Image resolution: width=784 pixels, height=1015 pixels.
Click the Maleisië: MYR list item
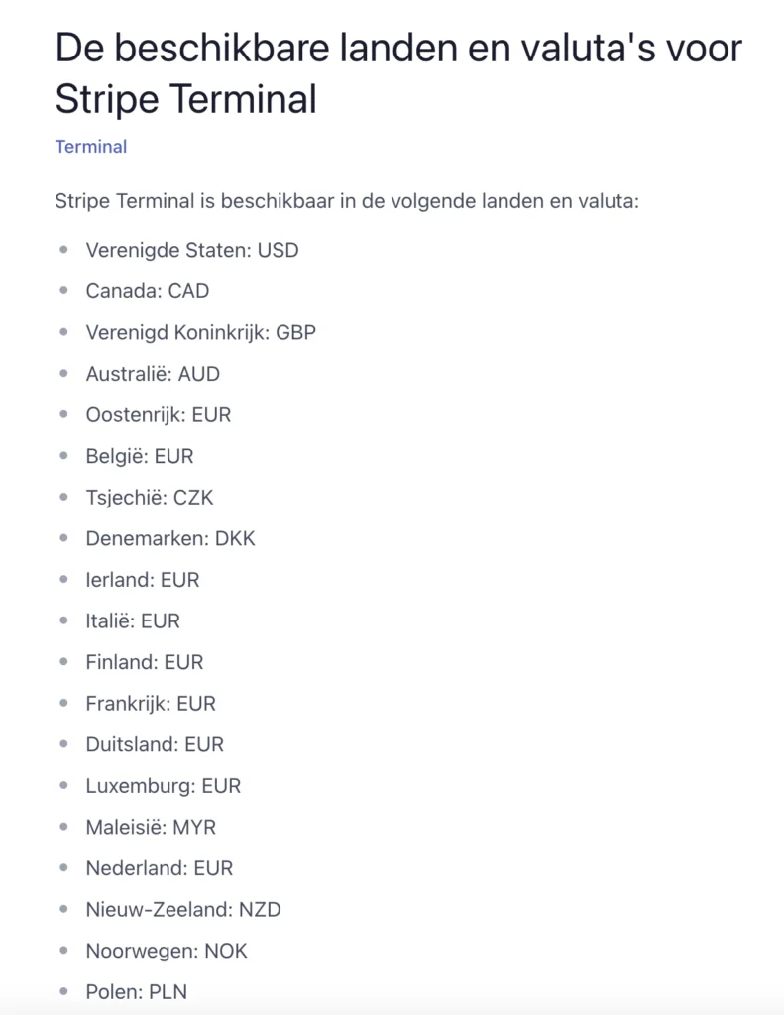click(x=151, y=827)
